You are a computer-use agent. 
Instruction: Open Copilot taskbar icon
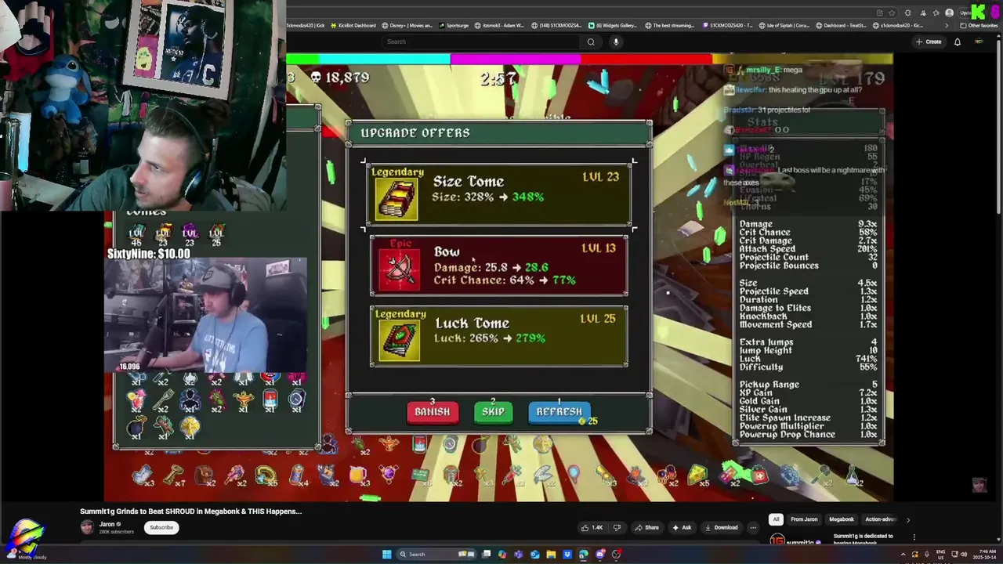coord(502,555)
